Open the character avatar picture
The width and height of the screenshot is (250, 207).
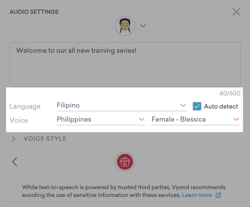(125, 26)
